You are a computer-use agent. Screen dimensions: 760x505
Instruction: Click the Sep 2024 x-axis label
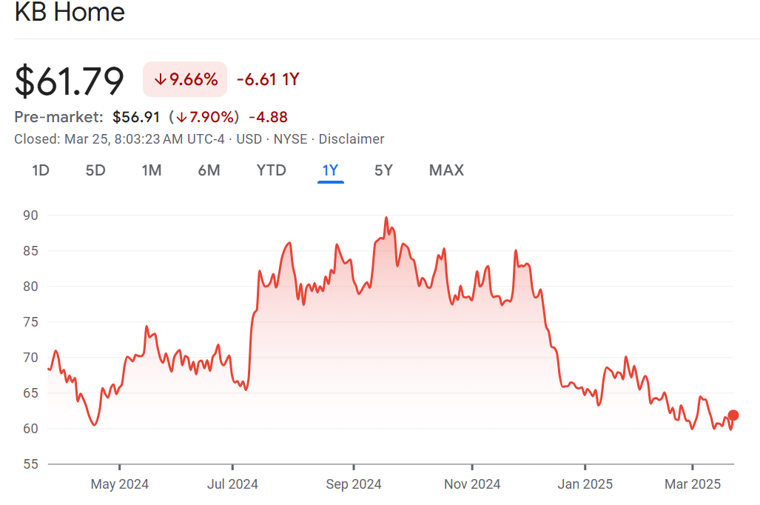click(354, 484)
